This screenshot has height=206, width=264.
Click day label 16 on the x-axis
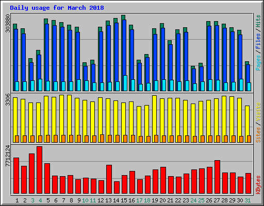[x=131, y=200]
